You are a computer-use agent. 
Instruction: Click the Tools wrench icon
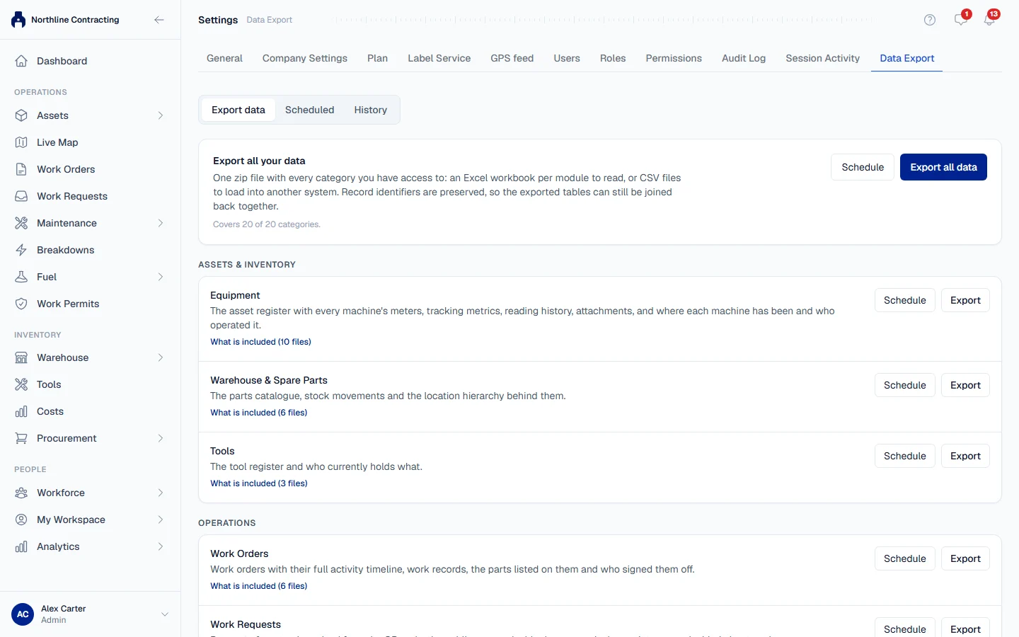point(21,384)
